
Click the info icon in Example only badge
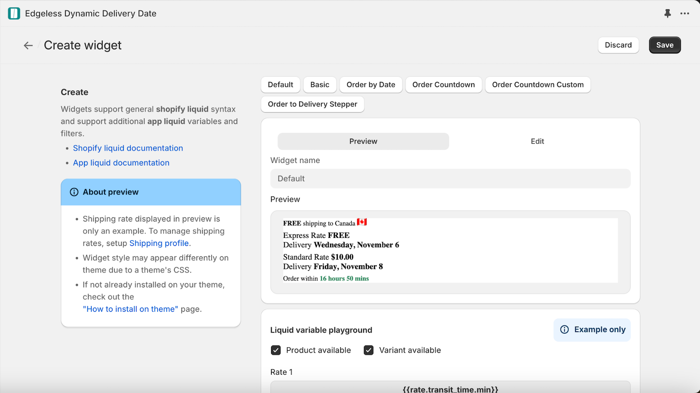pyautogui.click(x=565, y=330)
